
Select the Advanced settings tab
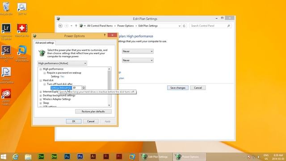[x=45, y=43]
